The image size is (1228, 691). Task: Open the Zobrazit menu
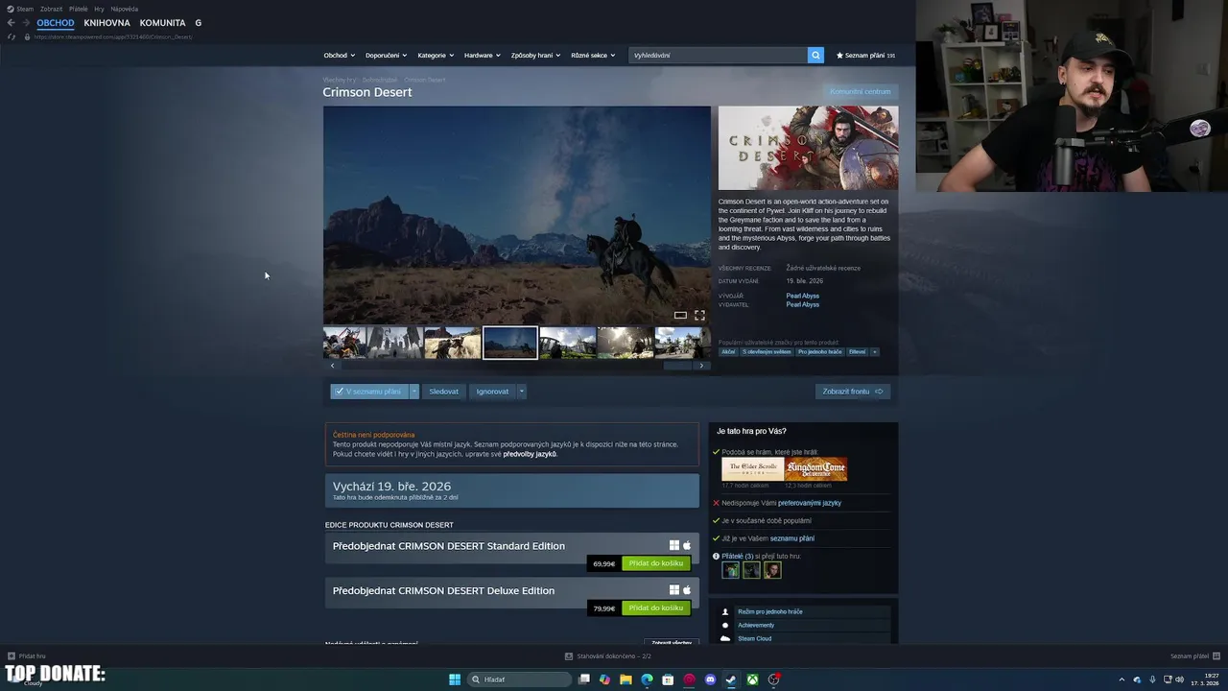[x=51, y=9]
